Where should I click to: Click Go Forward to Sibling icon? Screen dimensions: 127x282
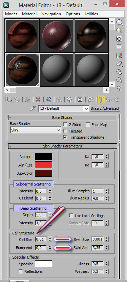(x=117, y=100)
